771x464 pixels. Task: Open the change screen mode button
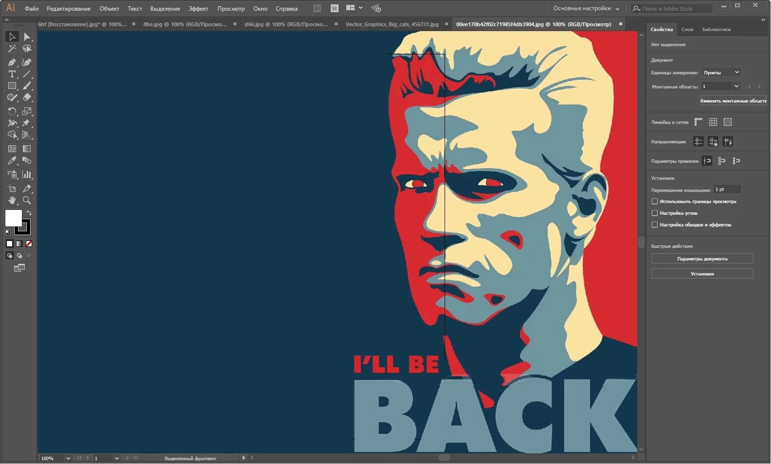[x=19, y=268]
